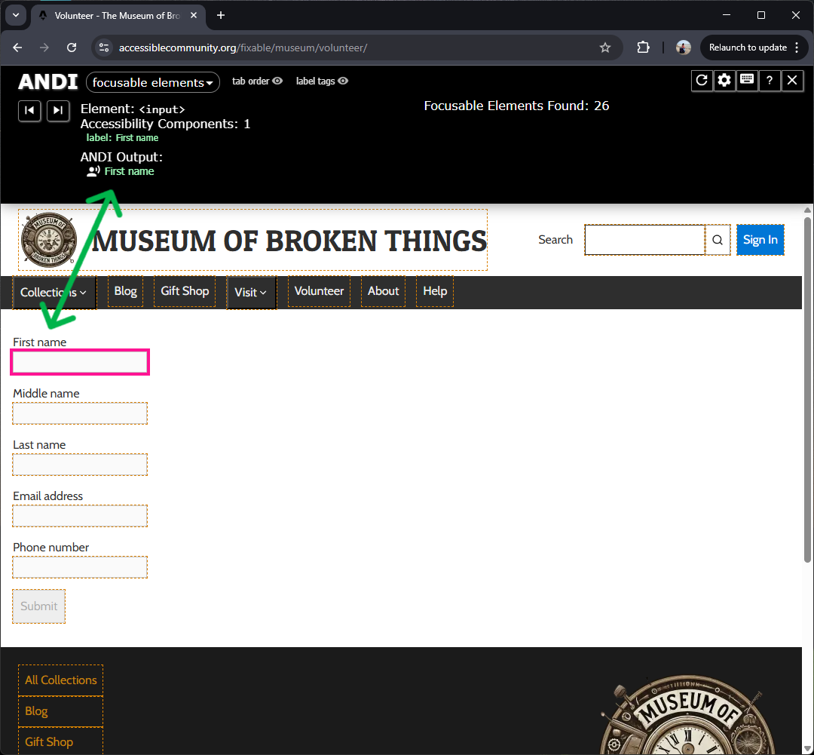This screenshot has height=755, width=814.
Task: Click the museum search magnifier button
Action: 718,240
